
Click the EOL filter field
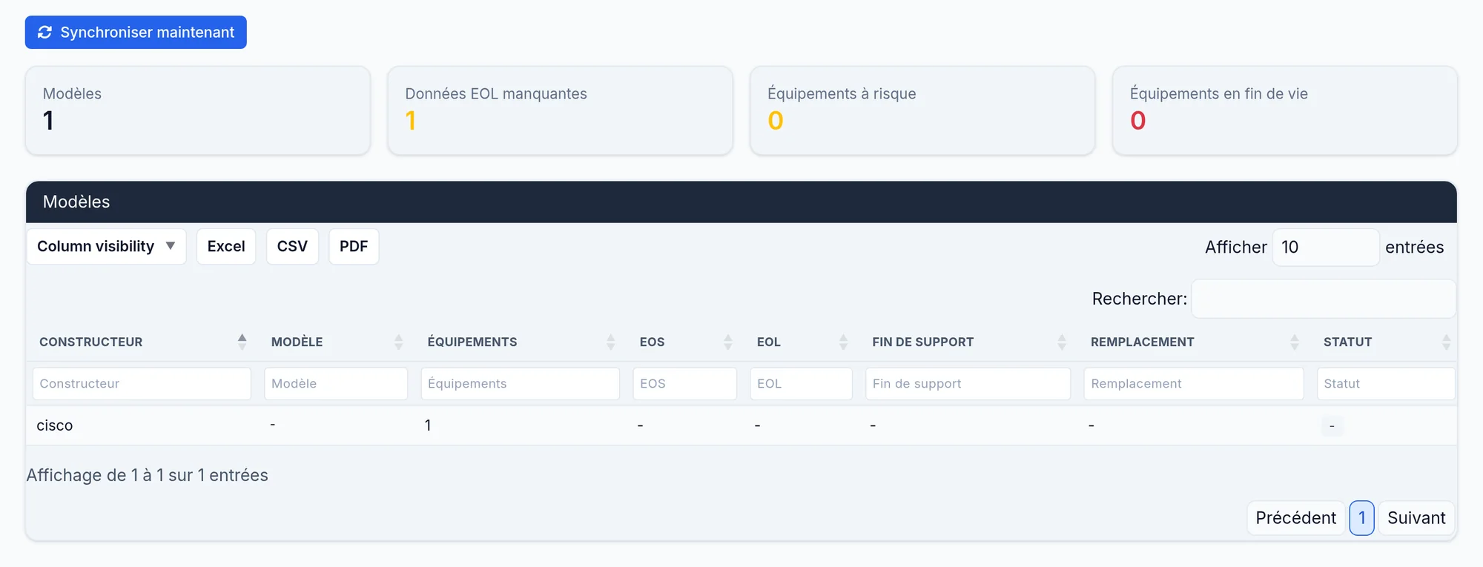coord(801,384)
